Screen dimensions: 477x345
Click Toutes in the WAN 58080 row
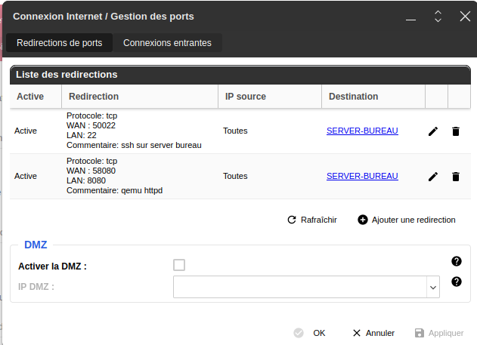235,176
